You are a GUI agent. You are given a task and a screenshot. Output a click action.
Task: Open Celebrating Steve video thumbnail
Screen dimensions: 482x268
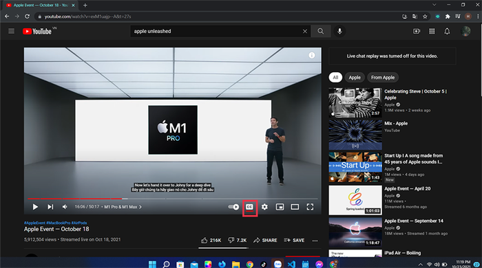click(355, 102)
